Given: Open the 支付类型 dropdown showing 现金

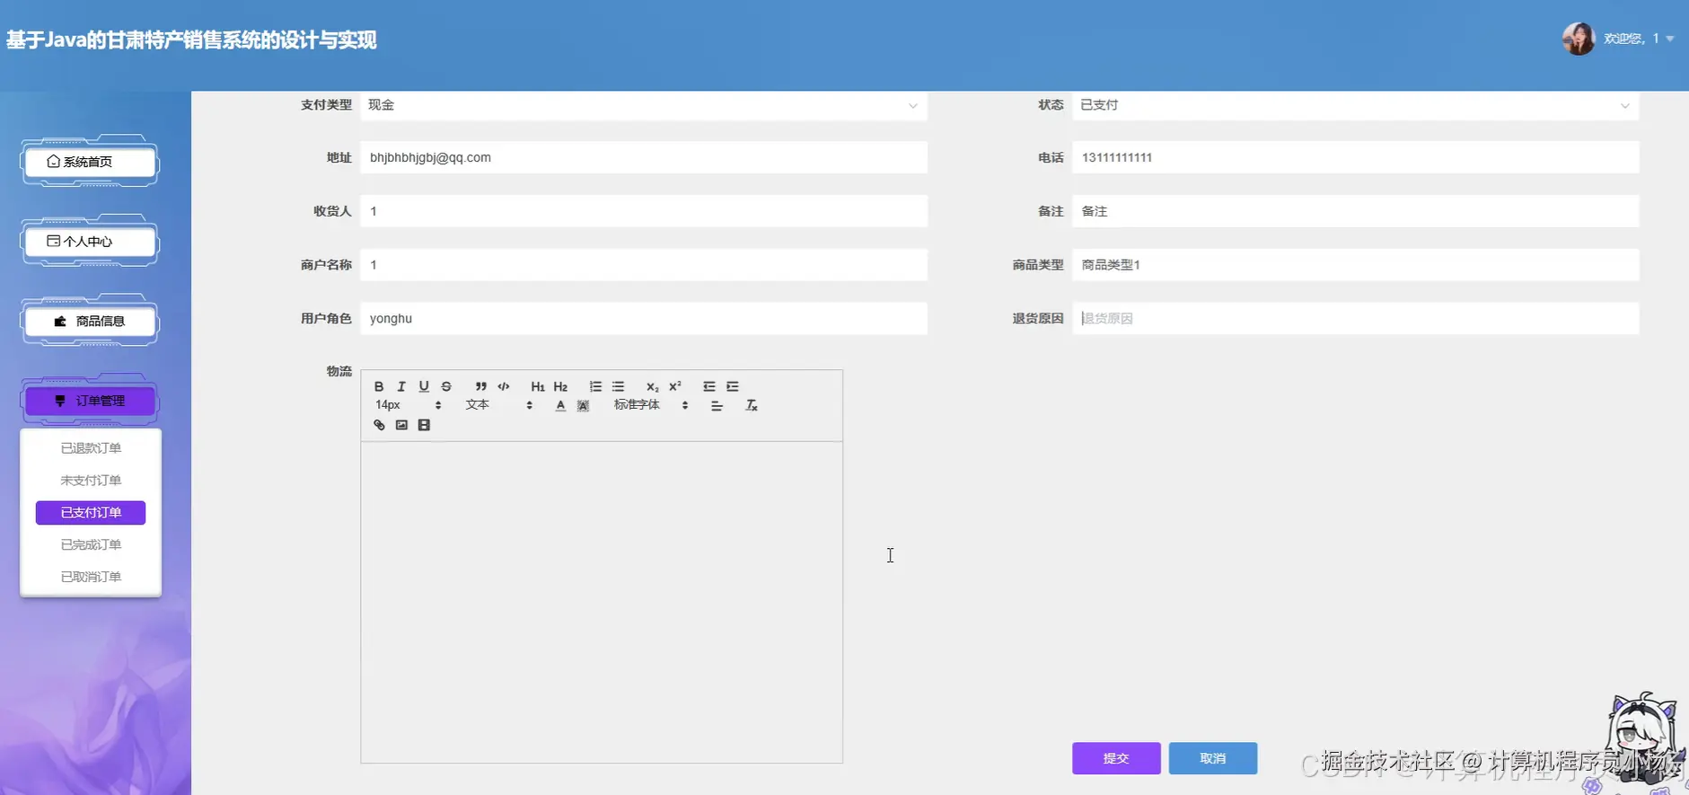Looking at the screenshot, I should pos(644,105).
